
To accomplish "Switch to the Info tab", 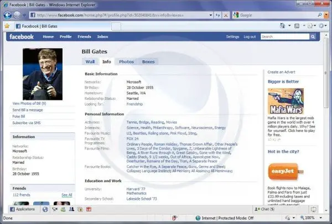I will point(106,62).
